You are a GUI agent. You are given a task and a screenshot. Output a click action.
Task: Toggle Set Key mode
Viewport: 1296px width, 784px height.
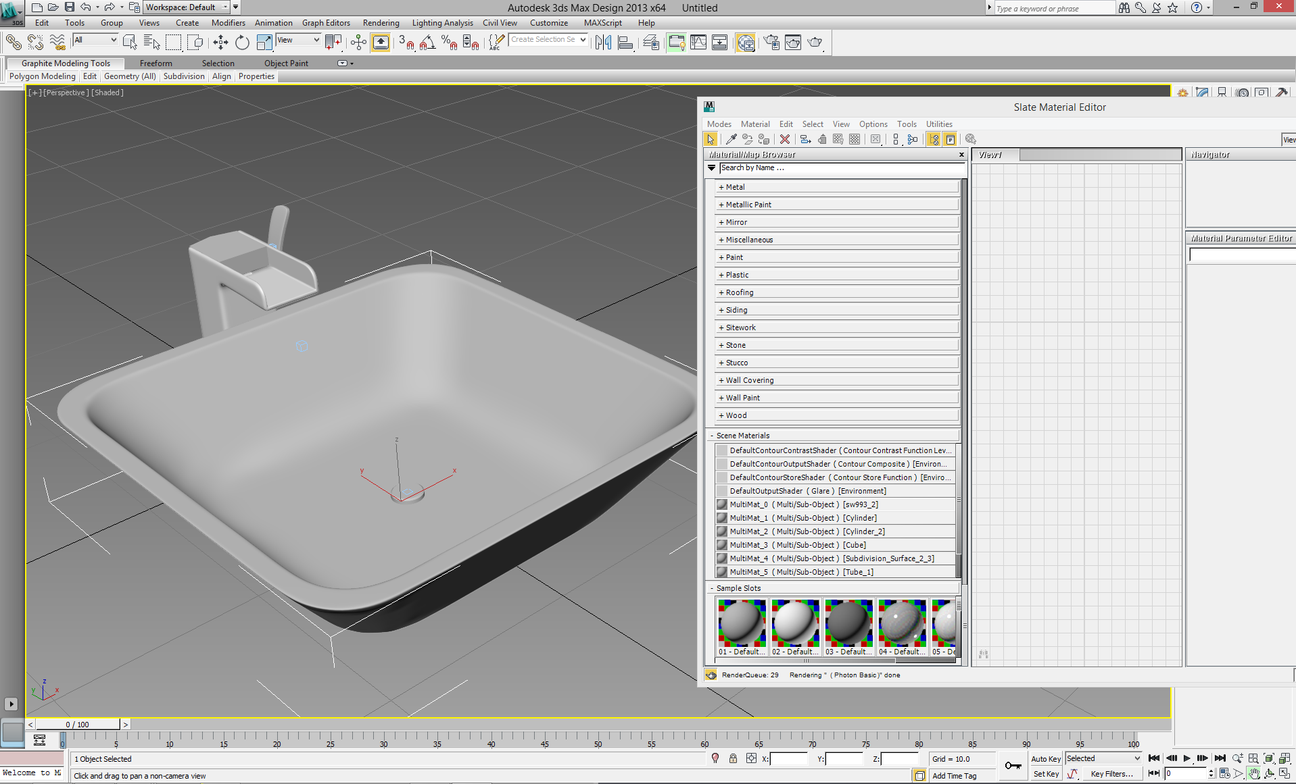[x=1045, y=774]
